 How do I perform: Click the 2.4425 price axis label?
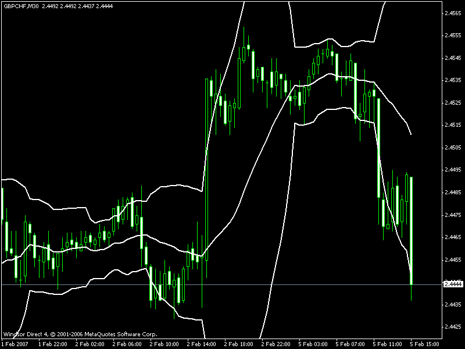pyautogui.click(x=453, y=327)
